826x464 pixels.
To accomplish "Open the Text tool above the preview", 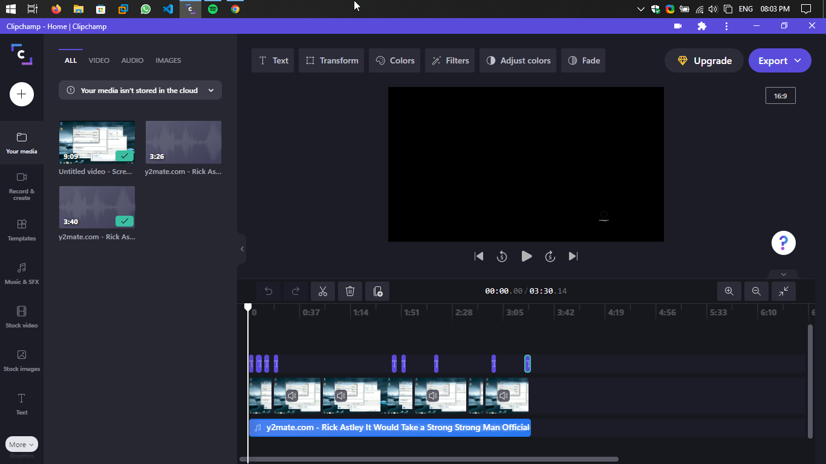I will 273,60.
